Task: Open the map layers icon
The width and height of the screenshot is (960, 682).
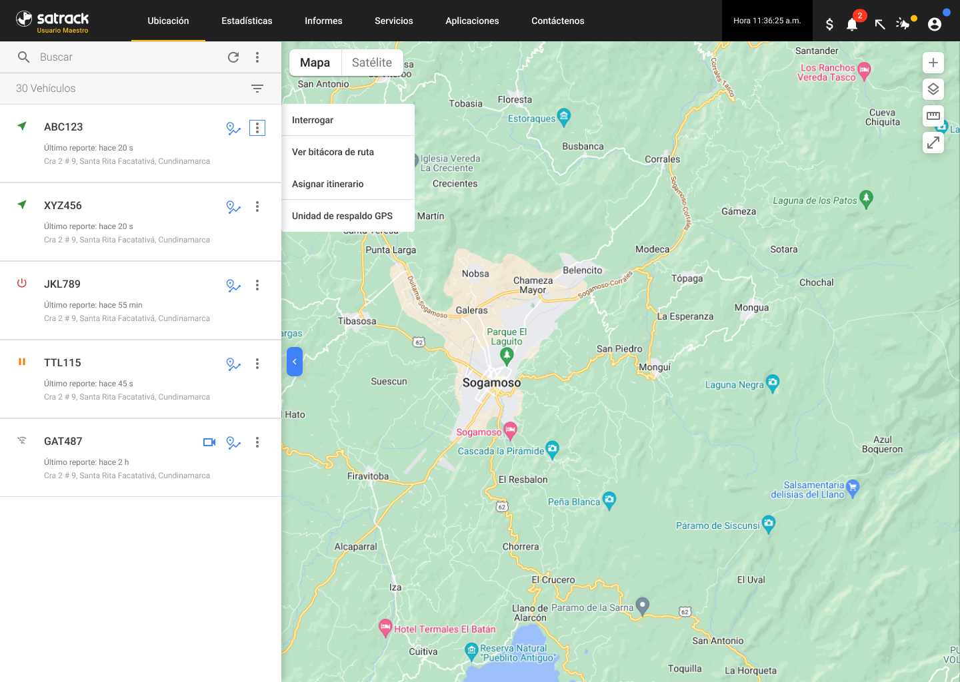Action: pos(933,89)
